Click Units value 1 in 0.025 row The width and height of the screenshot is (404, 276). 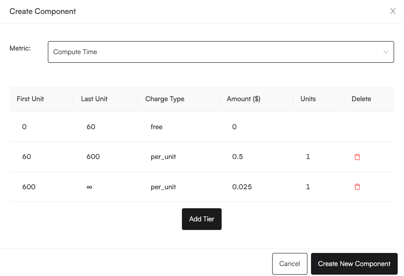(308, 187)
